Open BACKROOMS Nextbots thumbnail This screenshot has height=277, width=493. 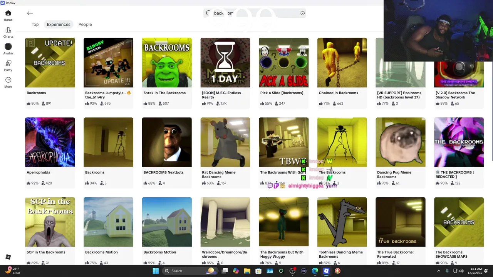(x=167, y=142)
